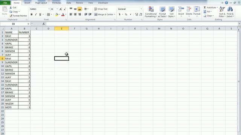This screenshot has width=241, height=135.
Task: Toggle Align Text Left
Action: (71, 14)
